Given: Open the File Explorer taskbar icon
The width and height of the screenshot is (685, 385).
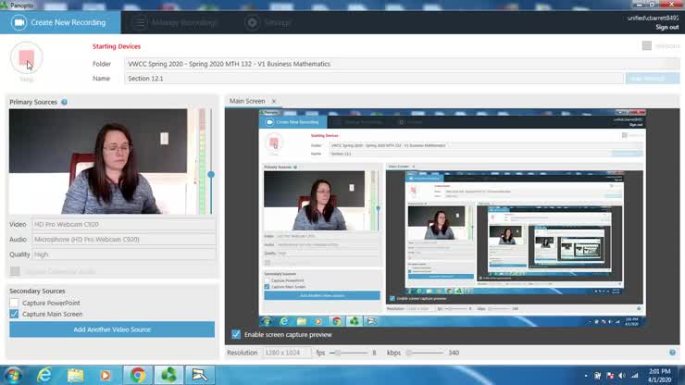Looking at the screenshot, I should pos(76,375).
